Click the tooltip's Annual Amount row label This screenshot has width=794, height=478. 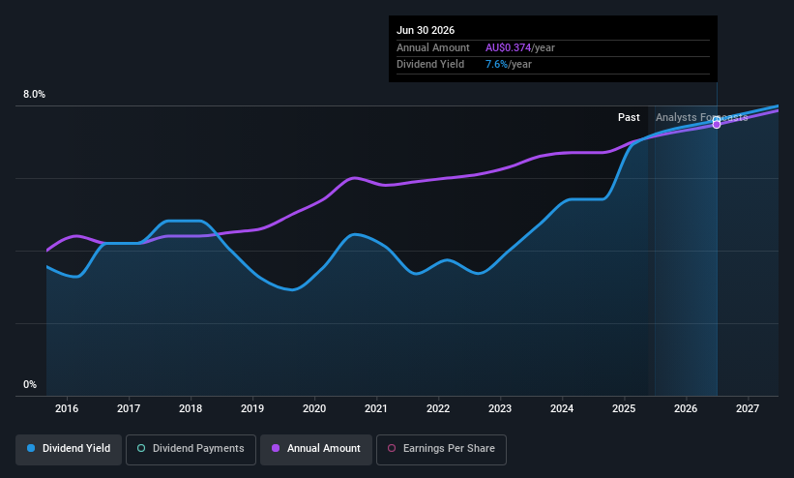pos(433,47)
